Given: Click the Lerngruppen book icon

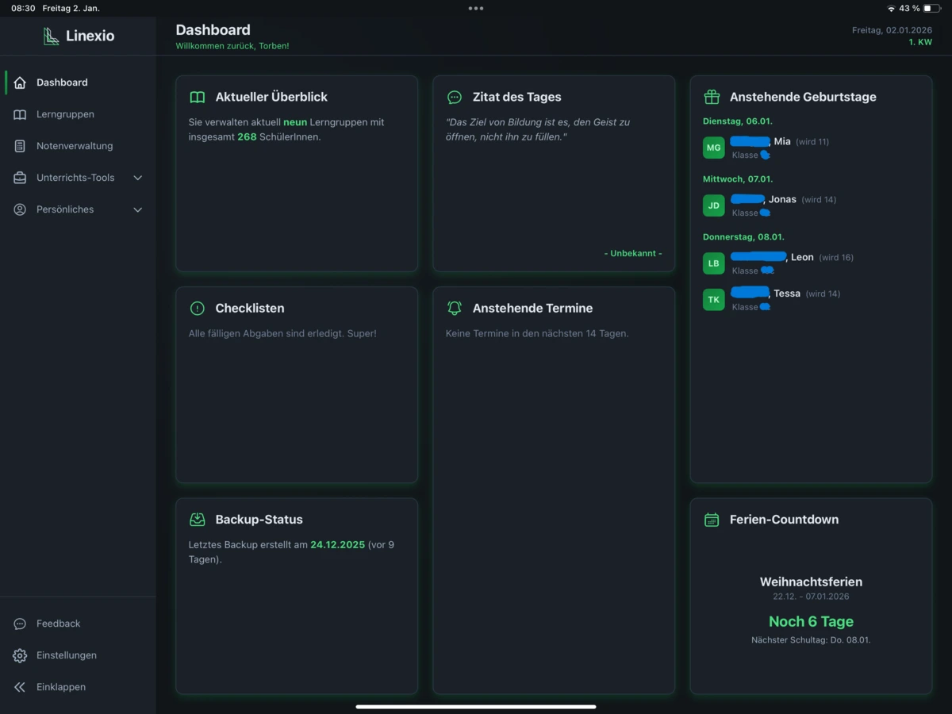Looking at the screenshot, I should point(20,114).
